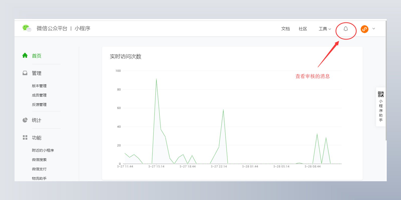401x200 pixels.
Task: Open the notification bell icon
Action: [346, 29]
